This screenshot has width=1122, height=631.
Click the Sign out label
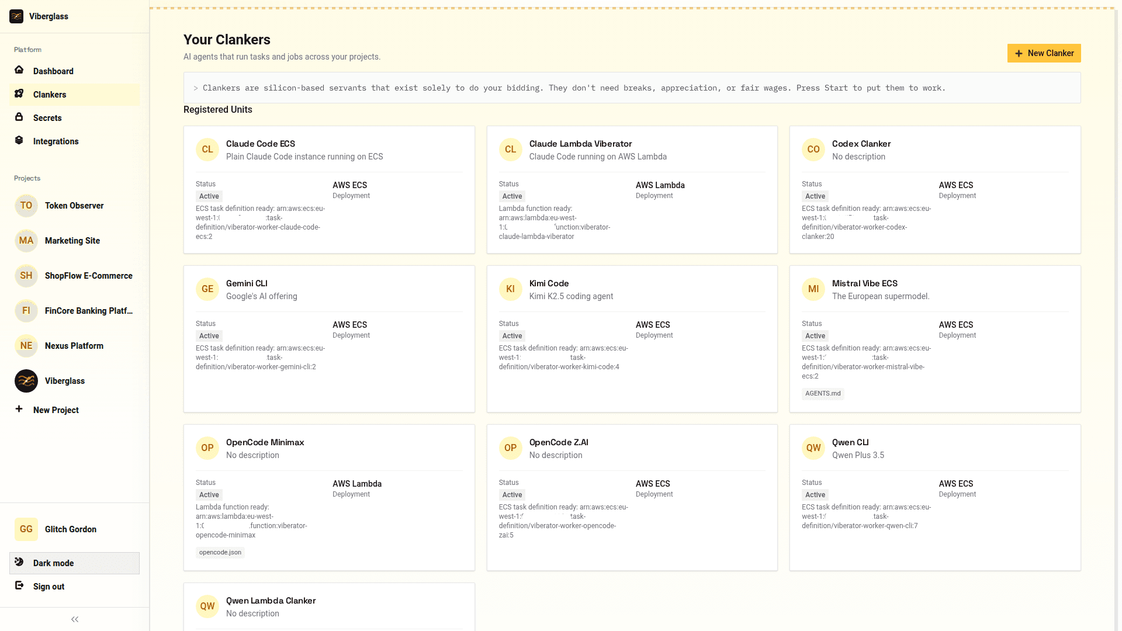[x=49, y=586]
